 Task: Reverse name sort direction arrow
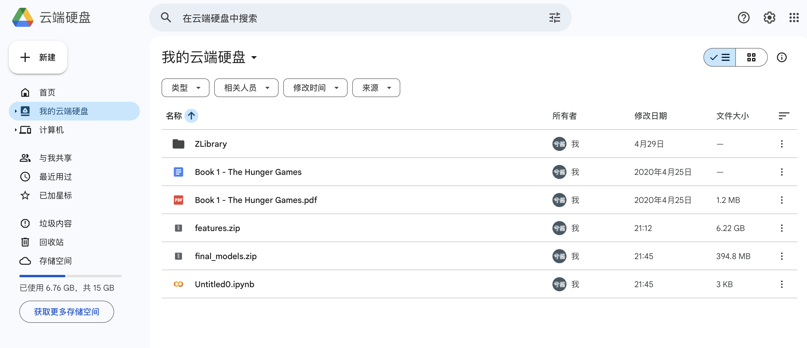tap(191, 116)
